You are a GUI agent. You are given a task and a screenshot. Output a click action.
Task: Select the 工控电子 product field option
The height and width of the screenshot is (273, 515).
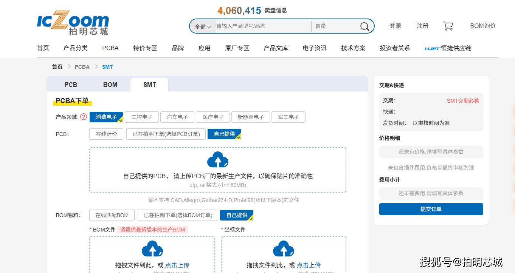coord(142,117)
